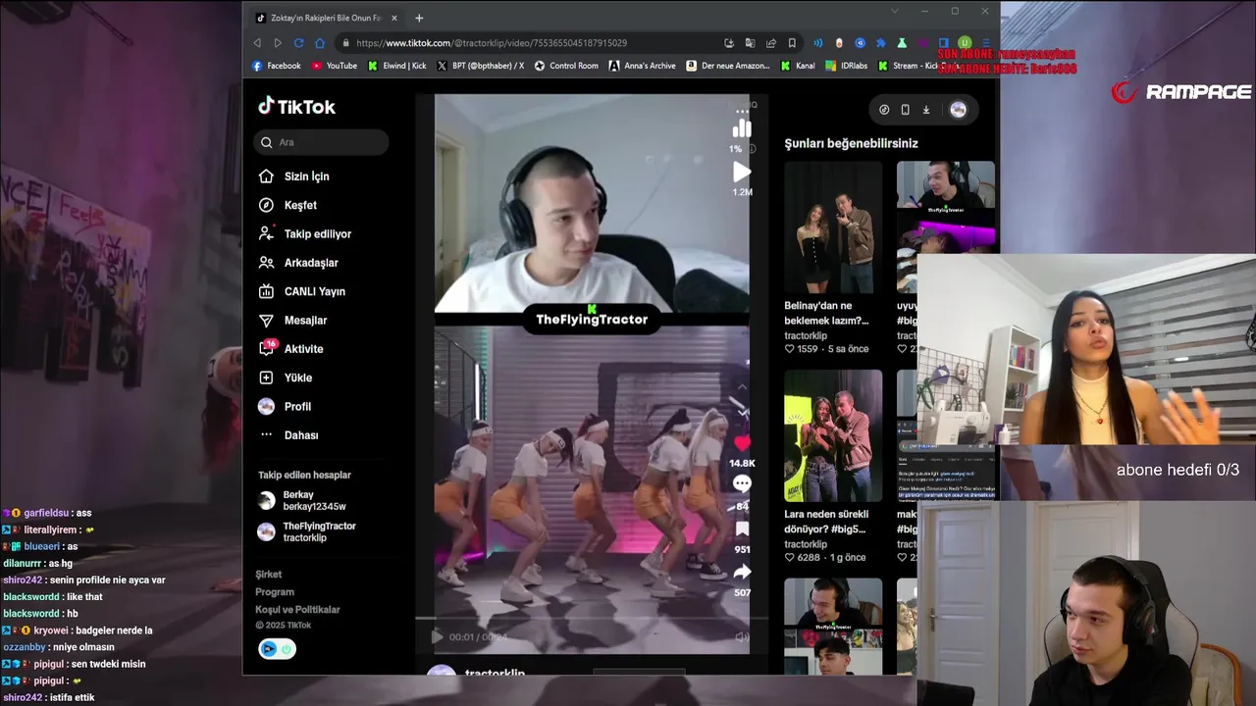
Task: Like the video with heart icon
Action: pyautogui.click(x=742, y=443)
